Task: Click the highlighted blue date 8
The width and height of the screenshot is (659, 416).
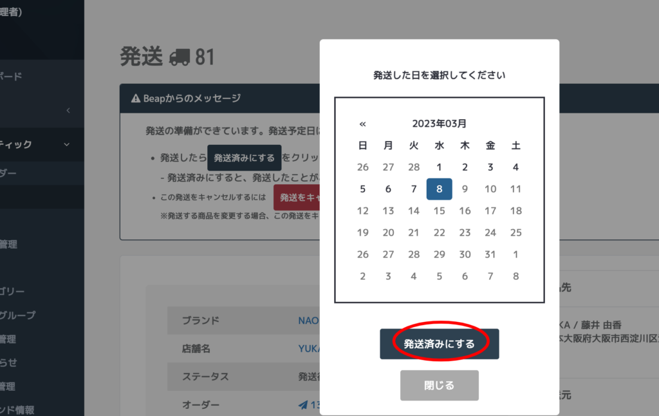Action: click(x=439, y=189)
